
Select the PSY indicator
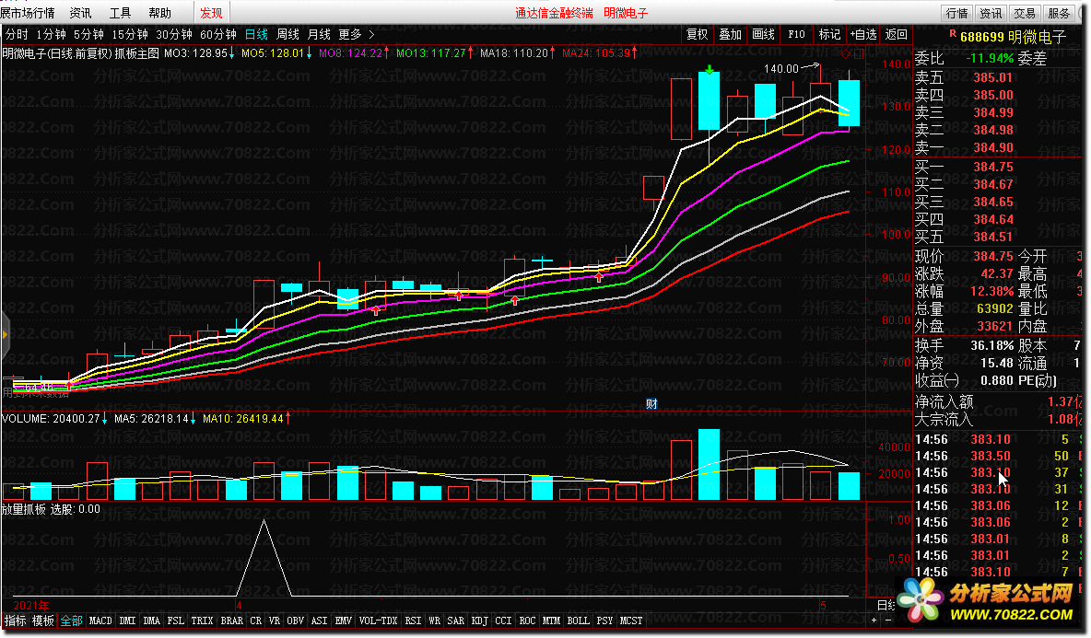tap(604, 621)
